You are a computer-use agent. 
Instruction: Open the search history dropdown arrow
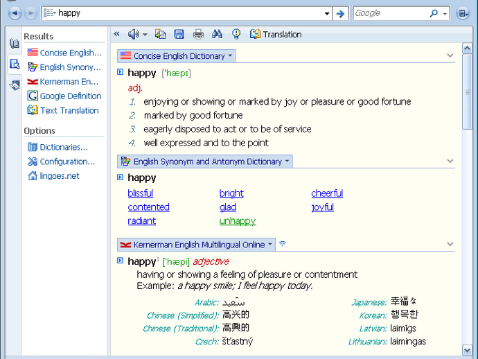327,13
